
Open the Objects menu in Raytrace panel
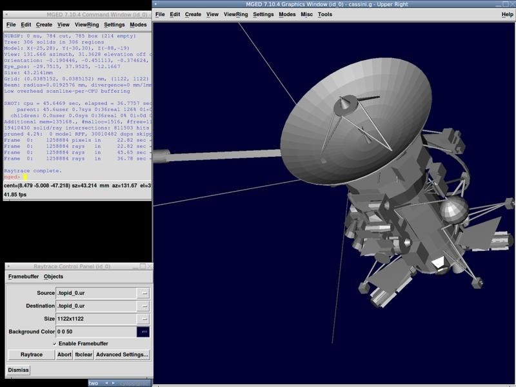54,277
